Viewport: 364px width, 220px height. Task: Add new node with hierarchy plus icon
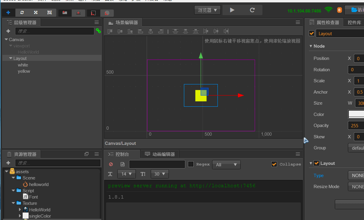8,31
